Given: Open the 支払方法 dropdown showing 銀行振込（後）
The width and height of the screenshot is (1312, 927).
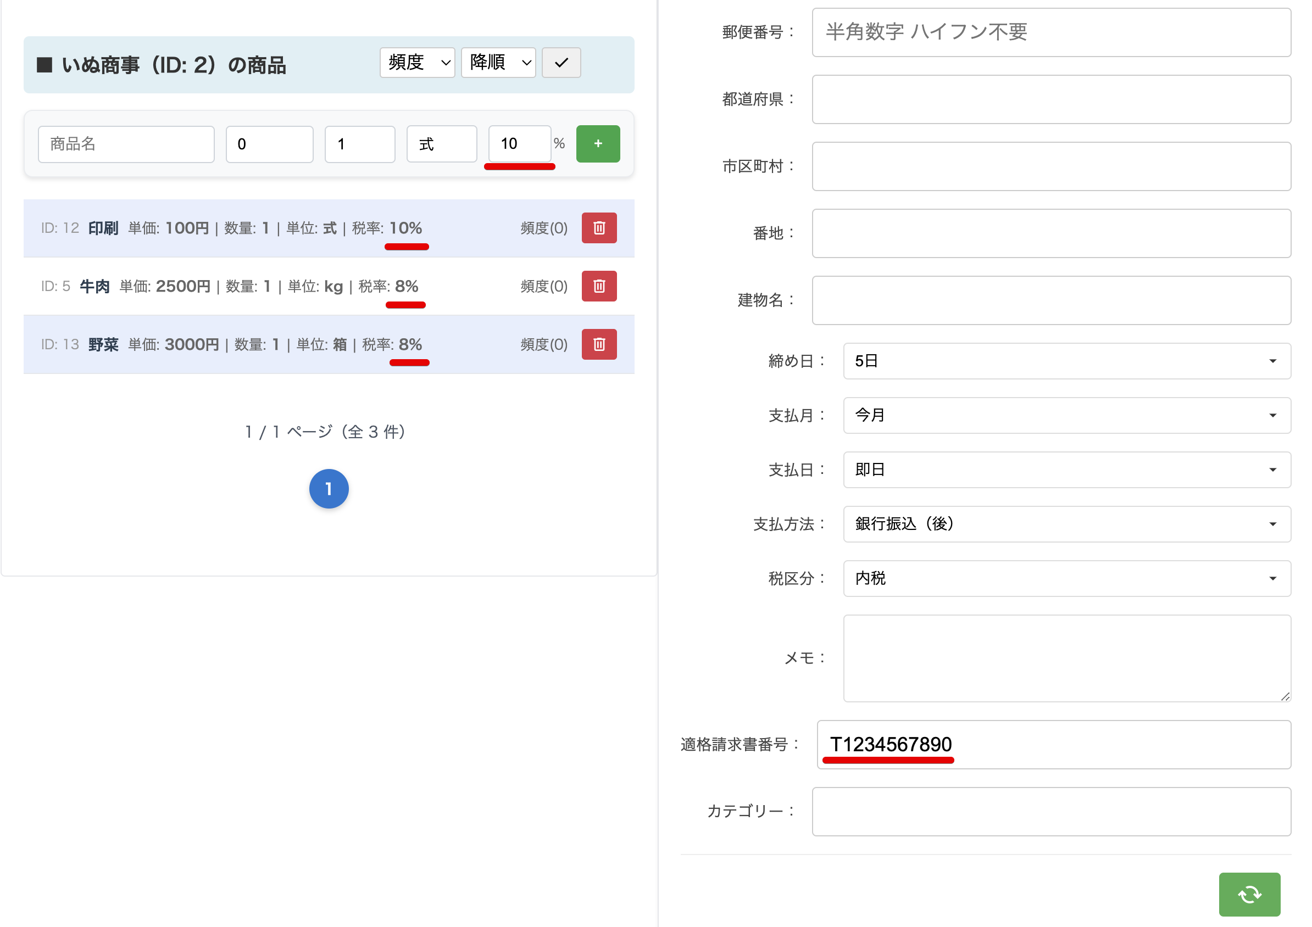Looking at the screenshot, I should point(1067,524).
